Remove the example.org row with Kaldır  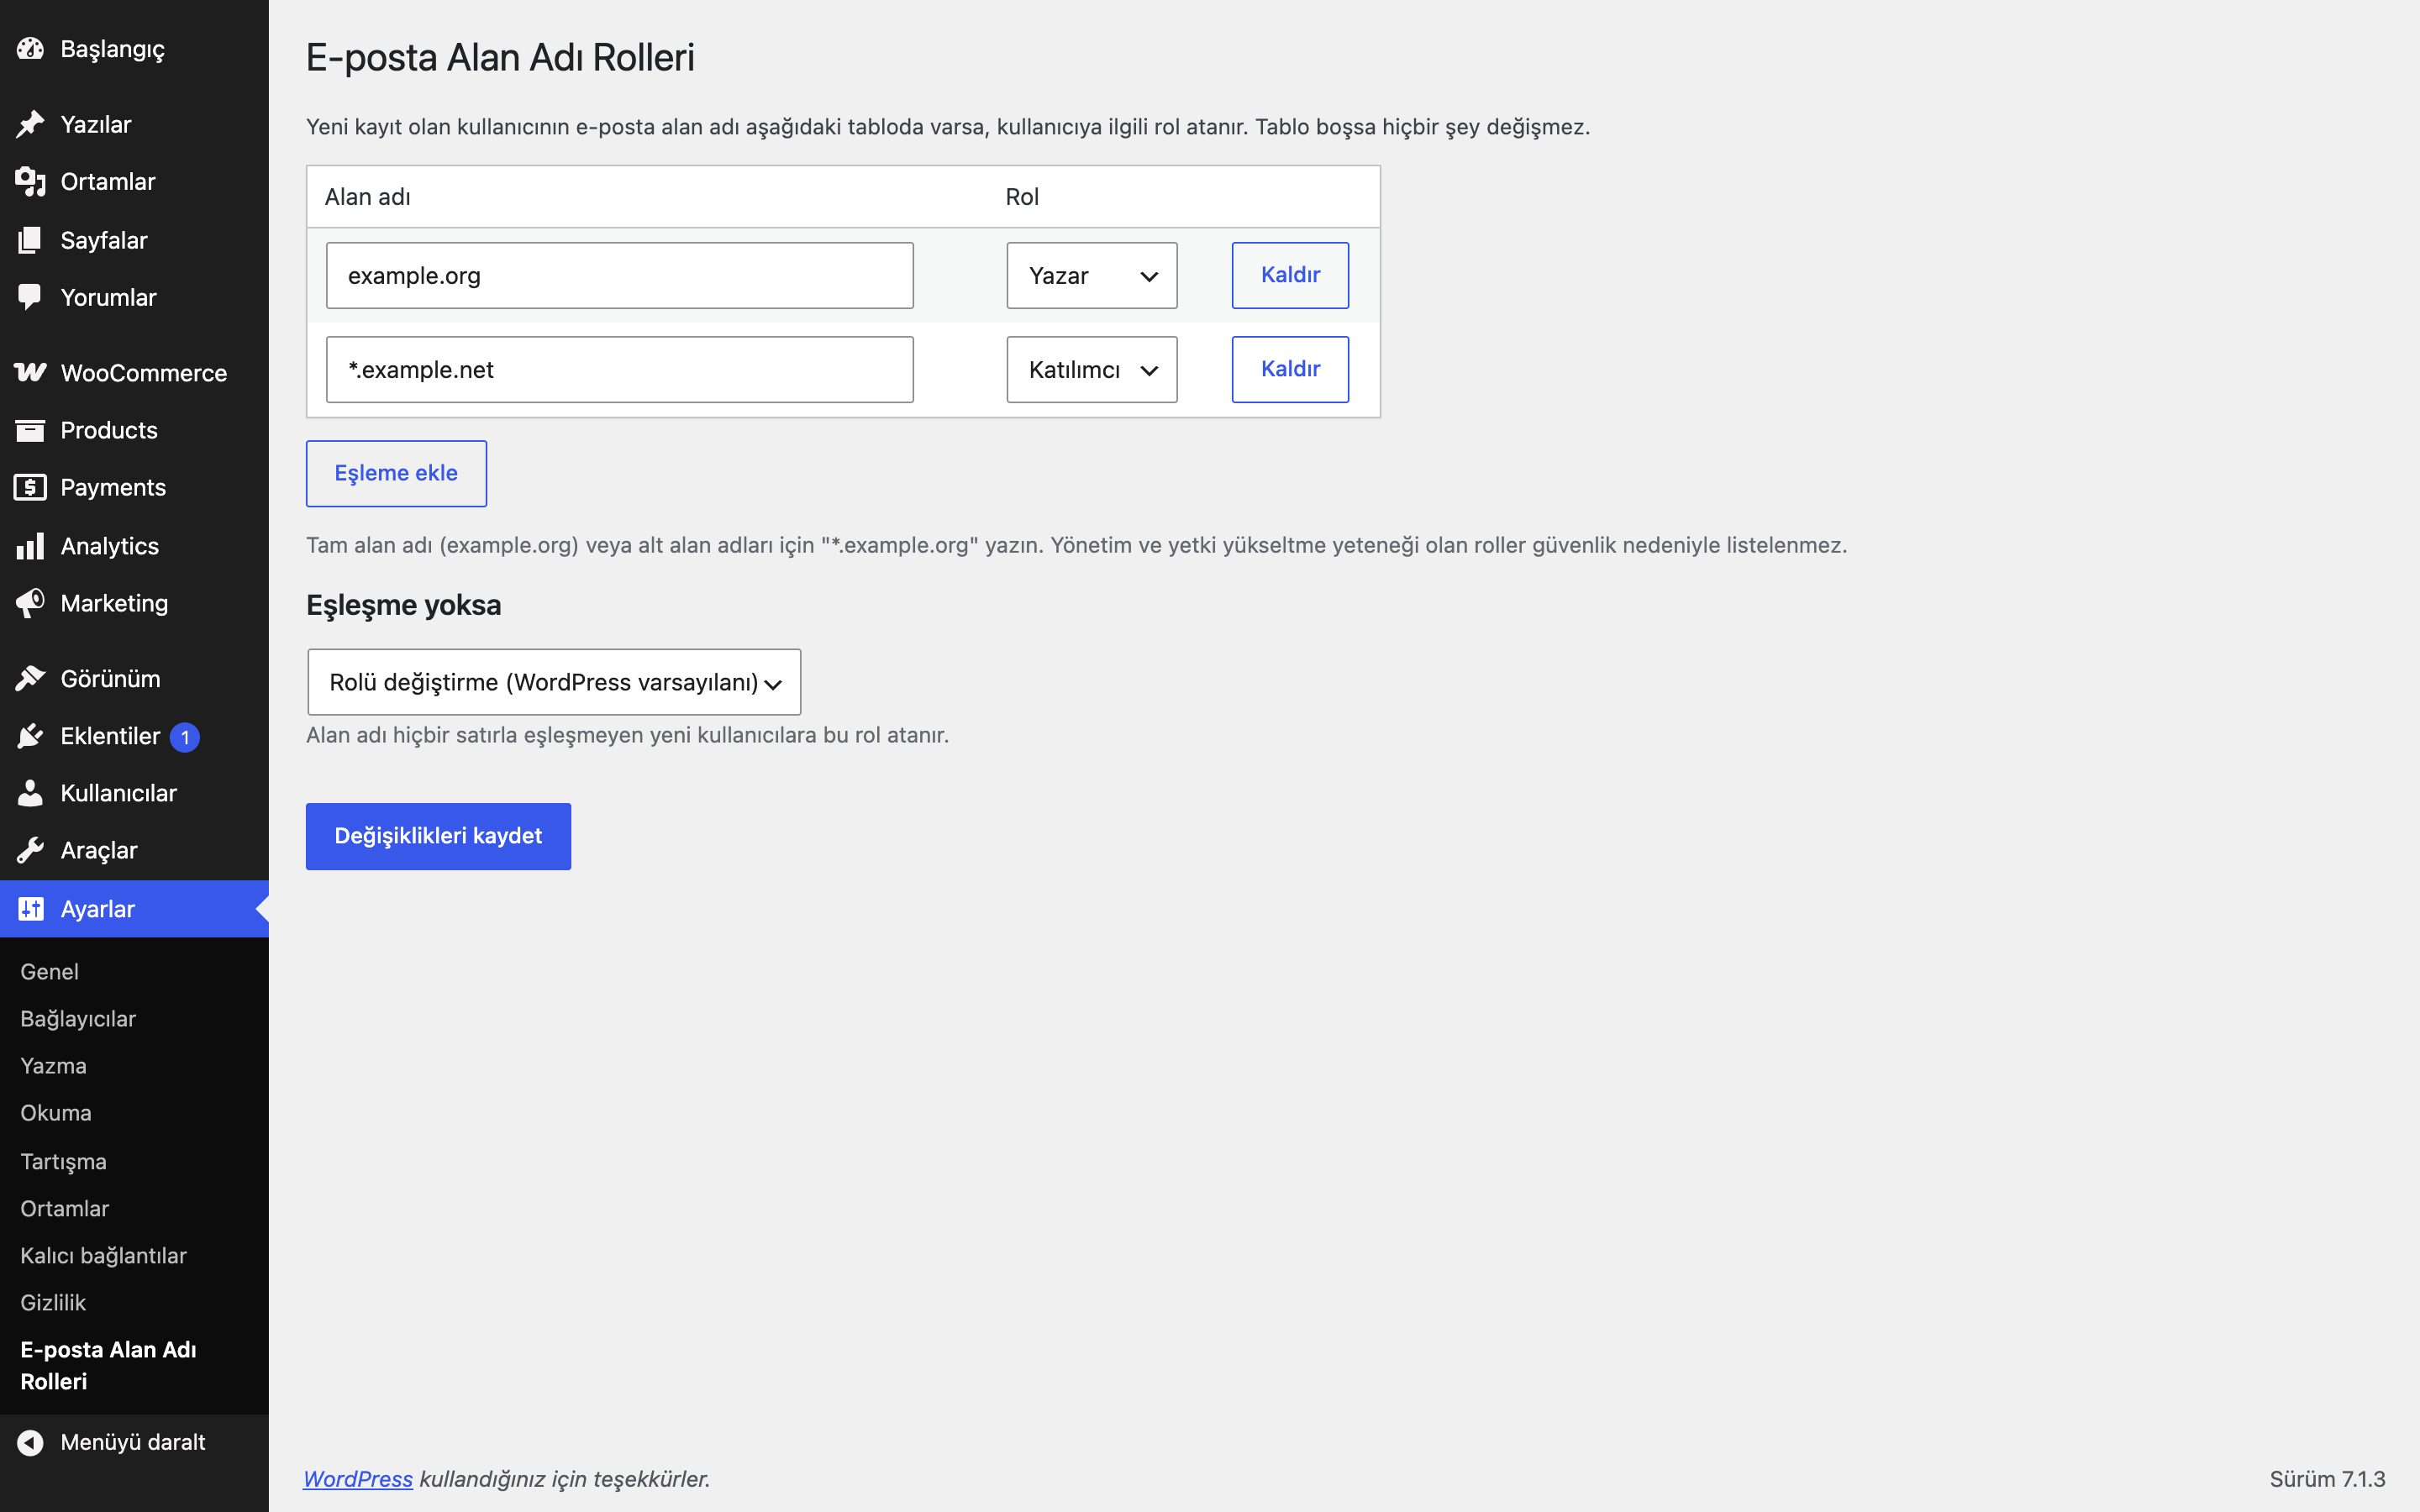(x=1290, y=275)
